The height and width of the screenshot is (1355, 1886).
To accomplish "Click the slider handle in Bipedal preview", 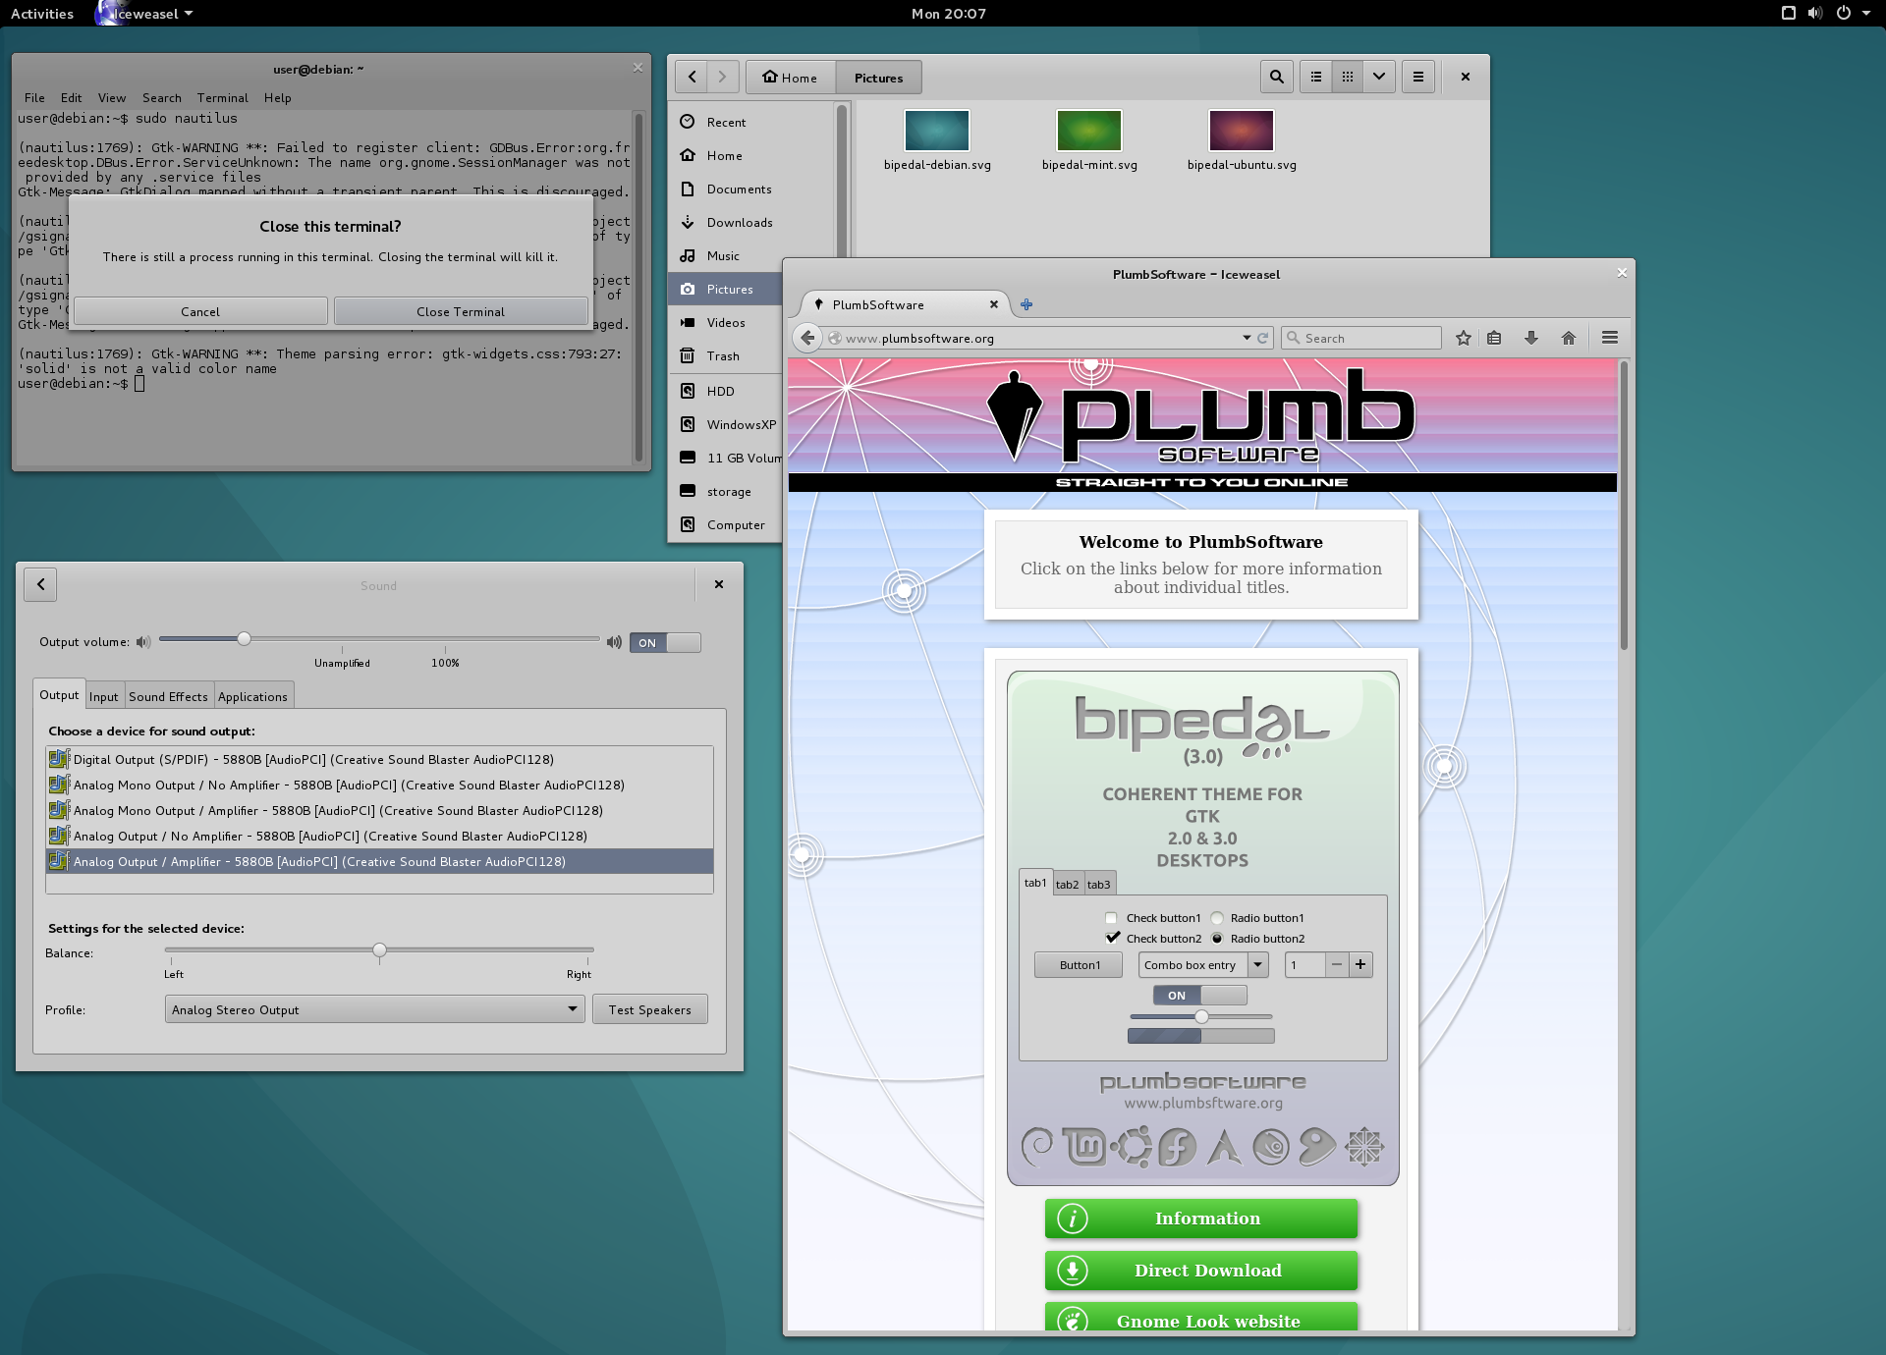I will (x=1201, y=1016).
